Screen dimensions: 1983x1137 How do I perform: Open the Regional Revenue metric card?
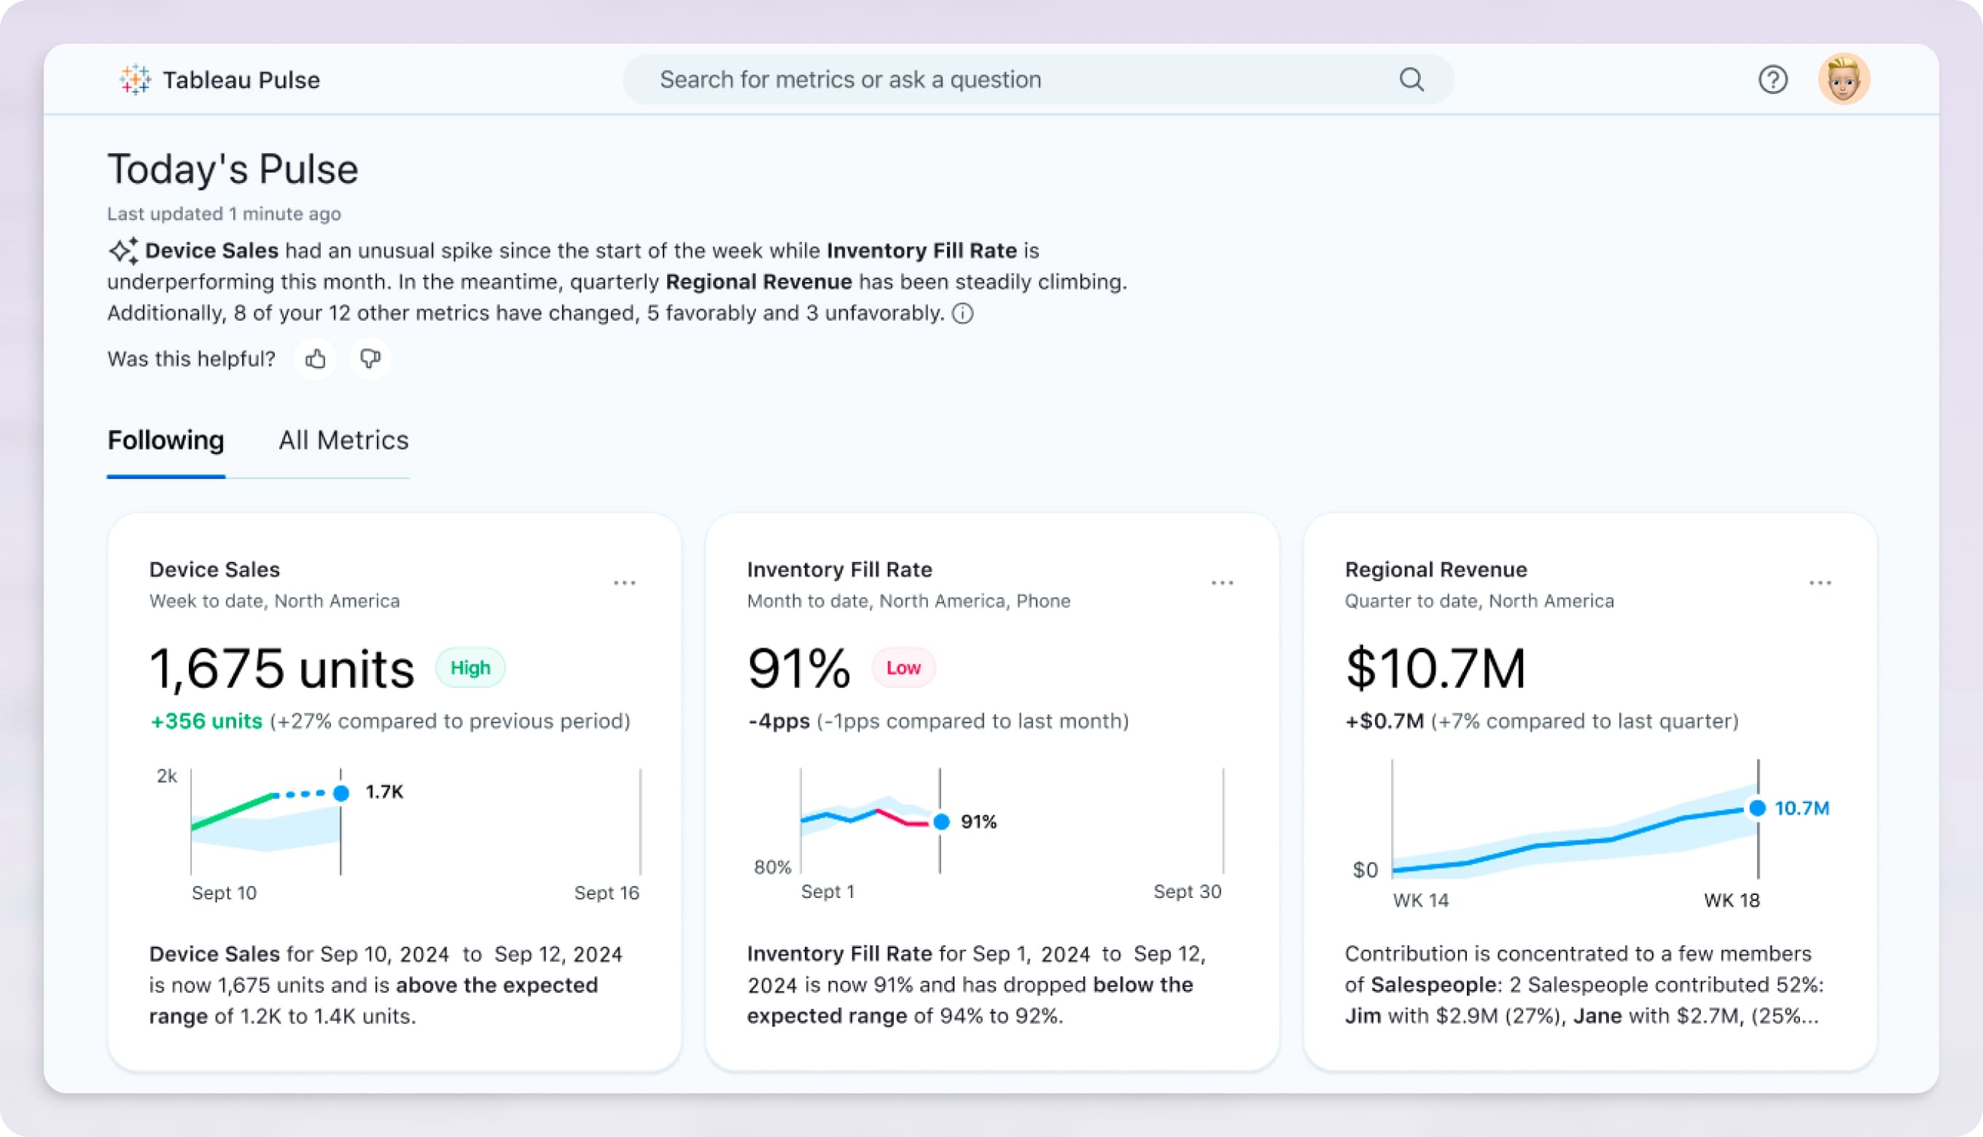click(1435, 569)
